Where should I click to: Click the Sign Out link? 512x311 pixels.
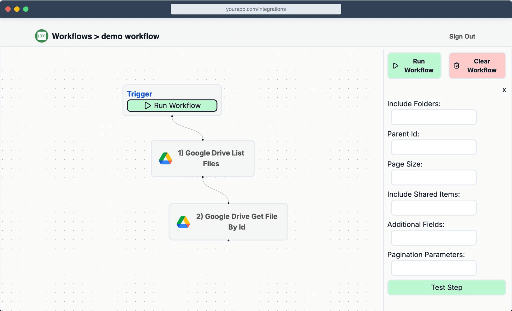(x=462, y=36)
